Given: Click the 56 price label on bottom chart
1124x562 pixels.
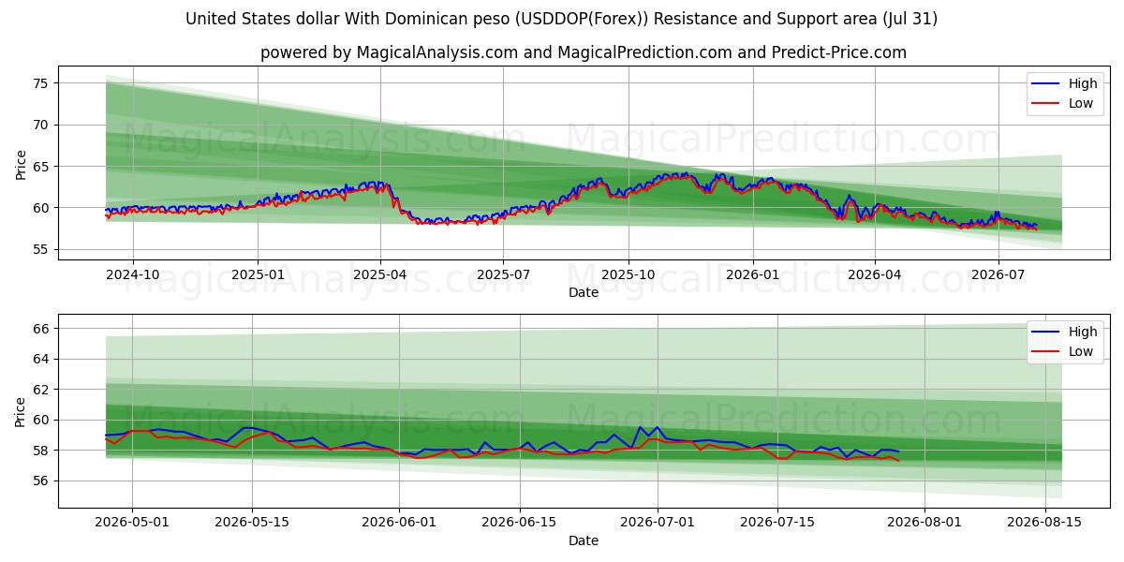Looking at the screenshot, I should point(43,481).
